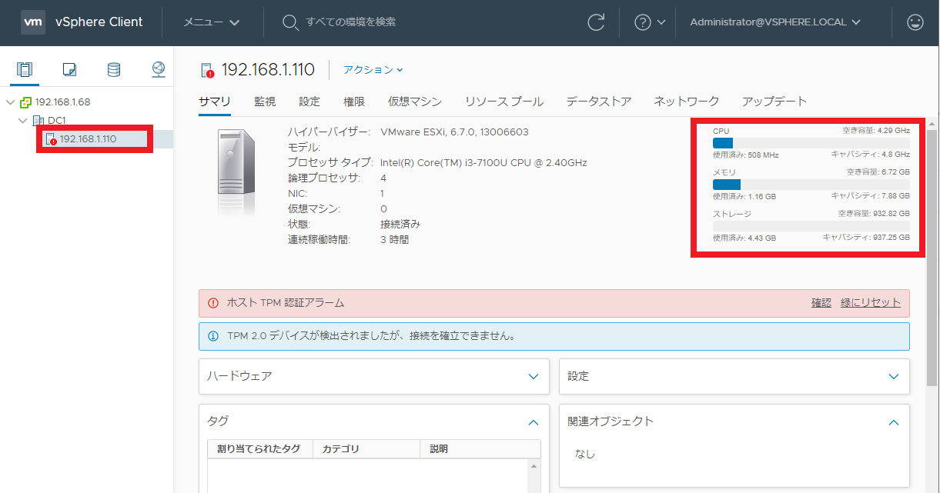Screen dimensions: 940x493
Task: Click the tag table scroll-up arrow
Action: (x=534, y=466)
